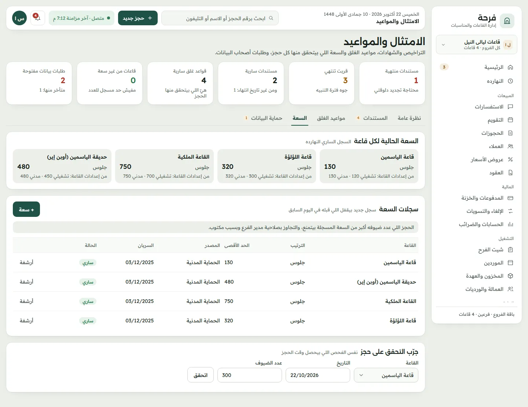Click the القاعة الملكية capacity card
528x407 pixels.
tap(164, 166)
